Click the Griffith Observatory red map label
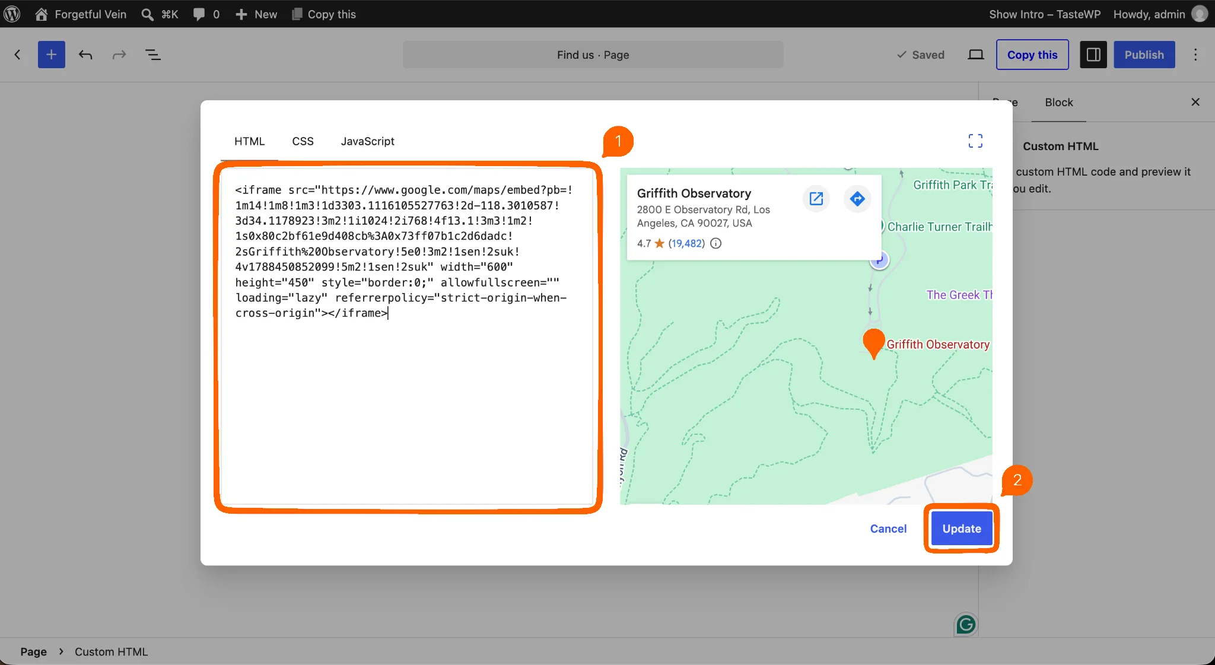This screenshot has height=665, width=1215. (x=938, y=345)
